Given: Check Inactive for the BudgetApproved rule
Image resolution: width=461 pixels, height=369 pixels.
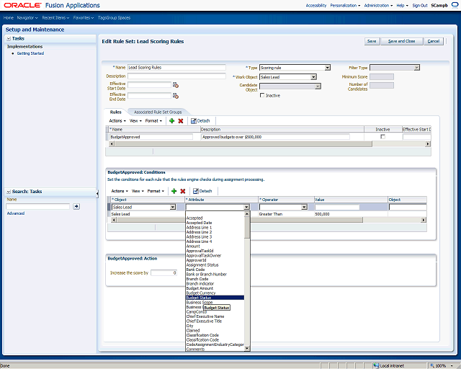Looking at the screenshot, I should (x=382, y=136).
